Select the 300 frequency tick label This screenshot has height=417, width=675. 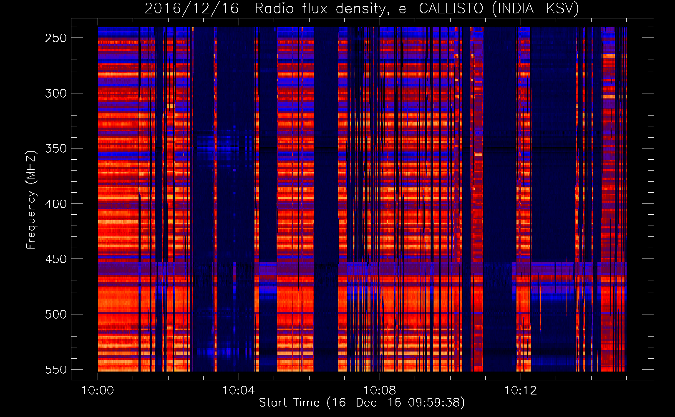coord(56,93)
